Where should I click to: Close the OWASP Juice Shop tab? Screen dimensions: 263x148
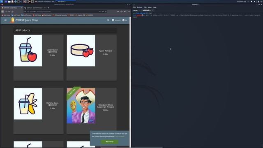(22, 8)
